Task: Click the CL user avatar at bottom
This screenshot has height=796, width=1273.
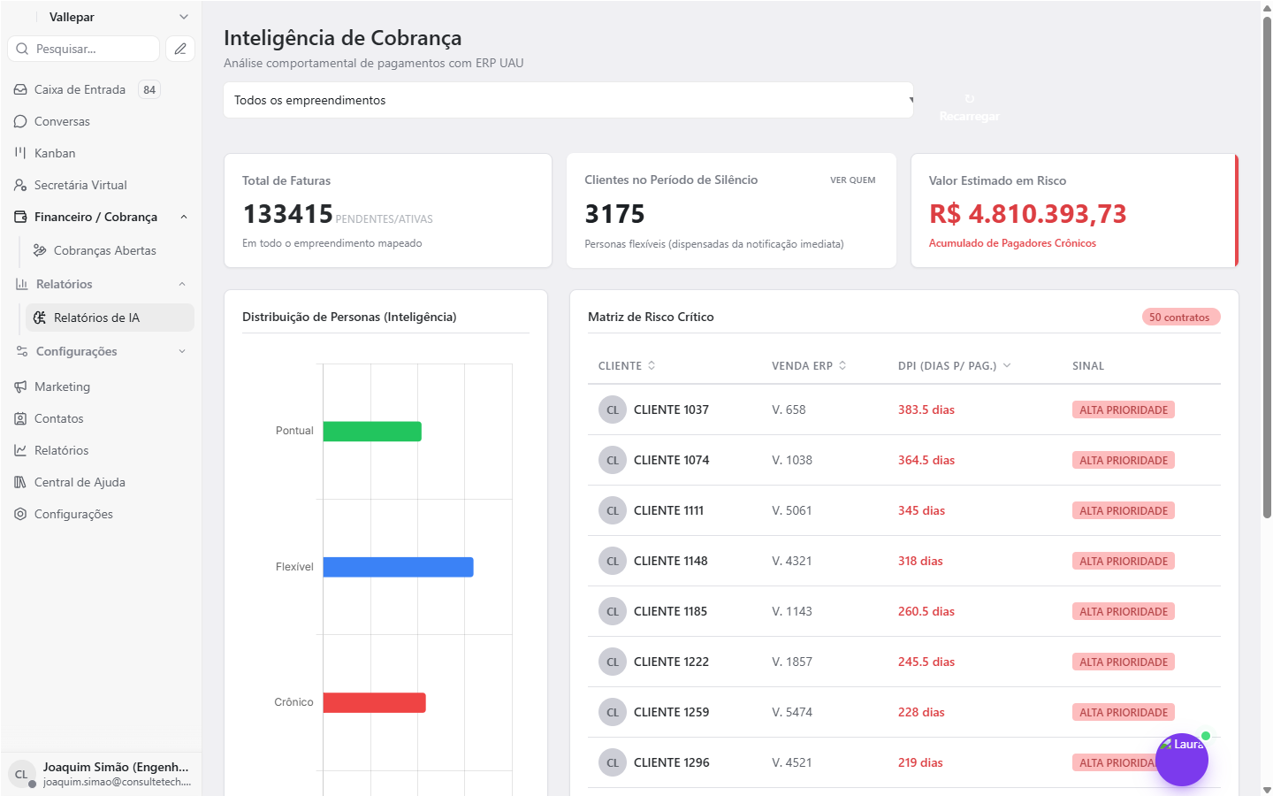Action: pyautogui.click(x=22, y=774)
